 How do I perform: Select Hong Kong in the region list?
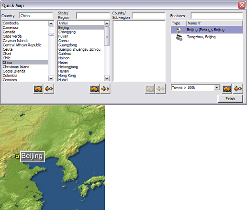(x=67, y=76)
